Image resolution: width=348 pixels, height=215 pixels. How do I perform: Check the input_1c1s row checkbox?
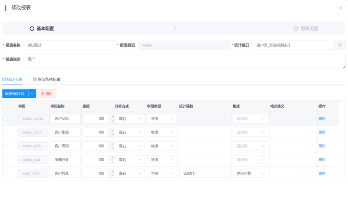[5, 174]
